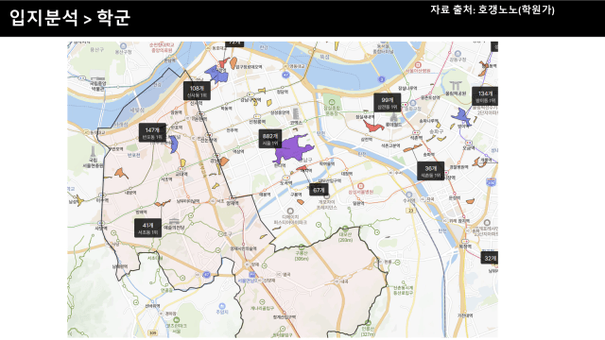The width and height of the screenshot is (605, 340).
Task: Select the 개포자이 프레지던스 label
Action: (x=326, y=204)
